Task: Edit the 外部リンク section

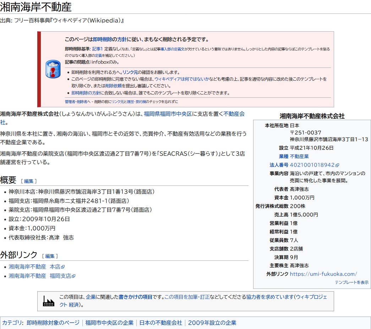Action: pos(50,256)
